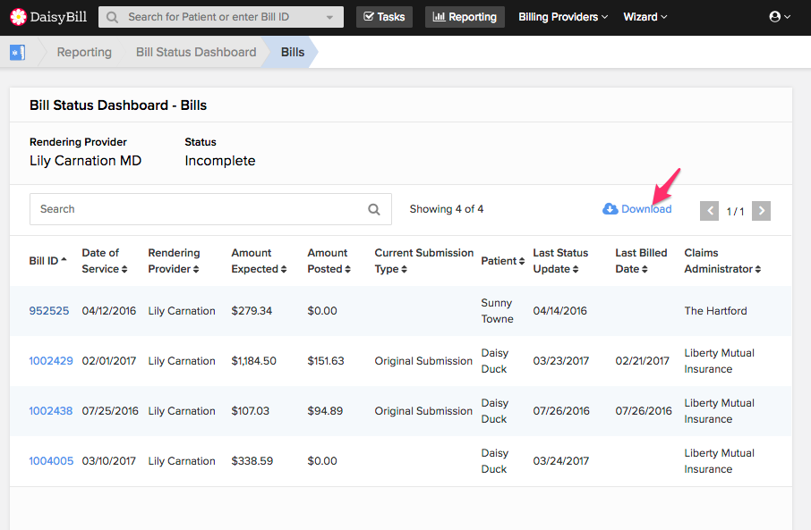This screenshot has height=530, width=811.
Task: Open the Tasks button
Action: (x=384, y=17)
